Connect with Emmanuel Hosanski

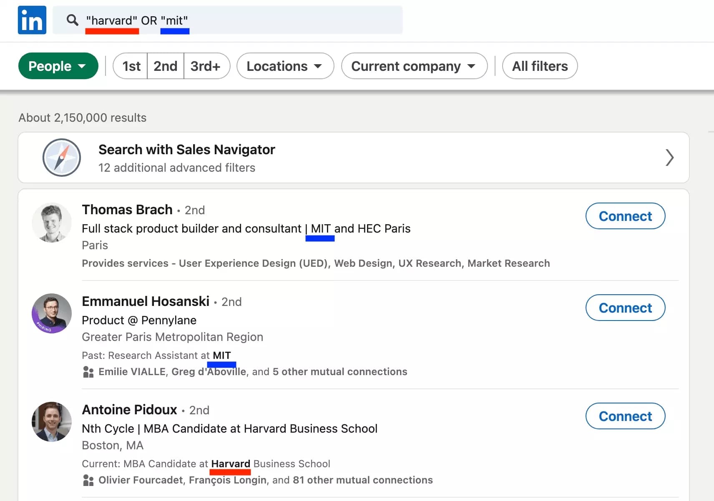tap(625, 308)
